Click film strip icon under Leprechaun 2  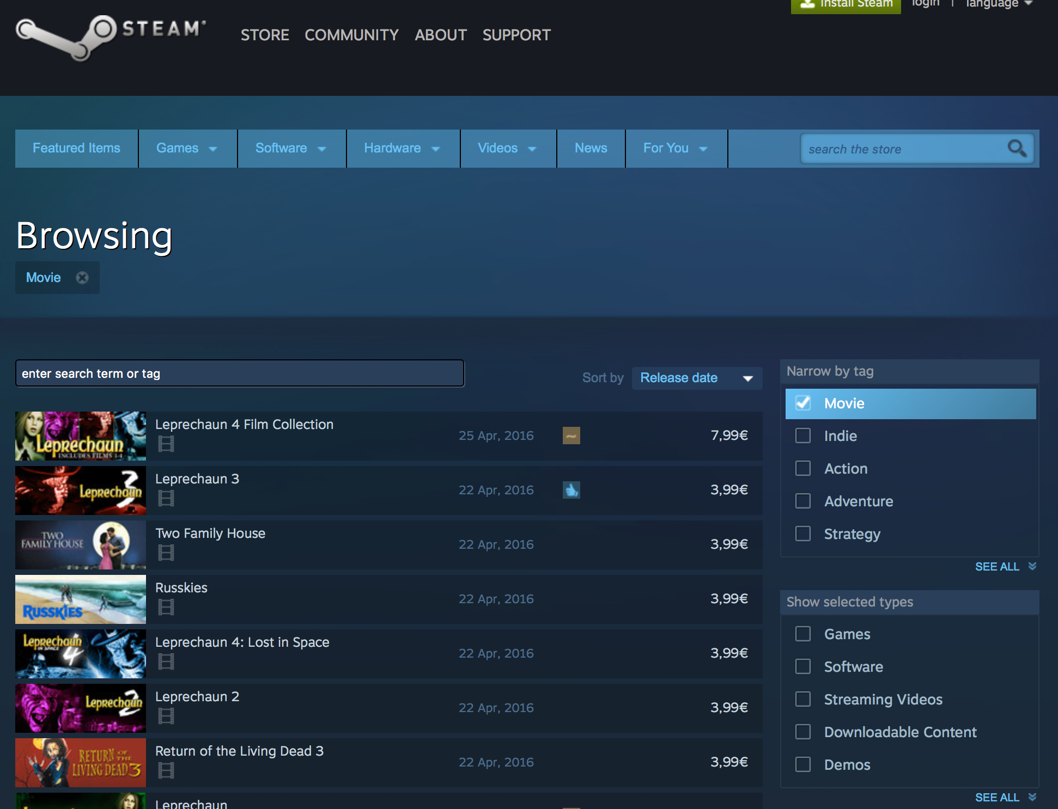click(x=166, y=716)
